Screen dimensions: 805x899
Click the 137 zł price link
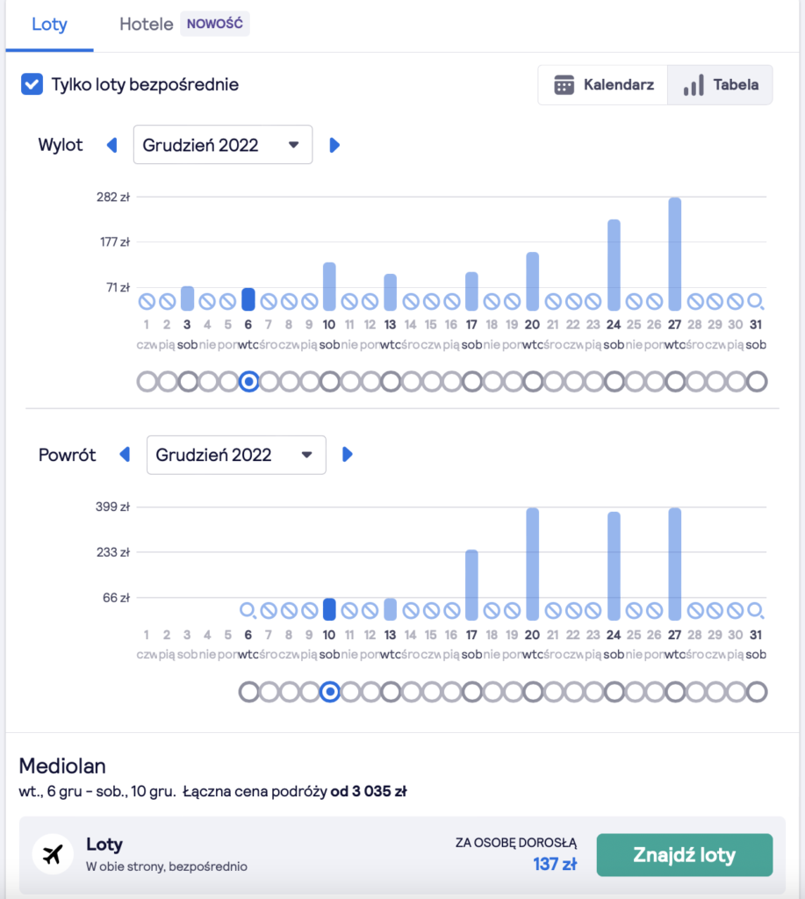555,864
